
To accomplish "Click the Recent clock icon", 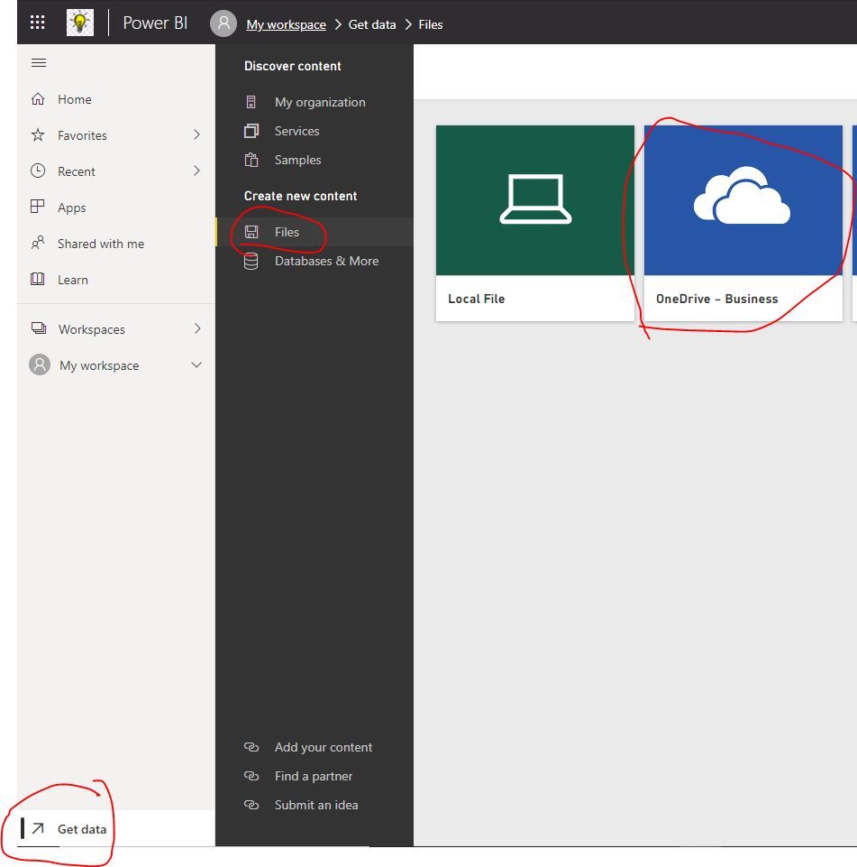I will (38, 171).
